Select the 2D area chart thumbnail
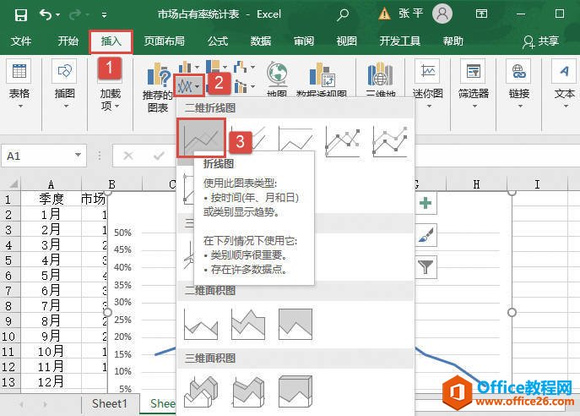This screenshot has height=416, width=580. (201, 324)
